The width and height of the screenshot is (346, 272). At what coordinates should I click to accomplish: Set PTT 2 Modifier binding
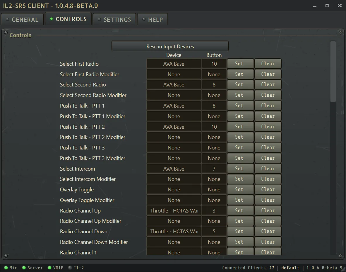click(x=240, y=137)
